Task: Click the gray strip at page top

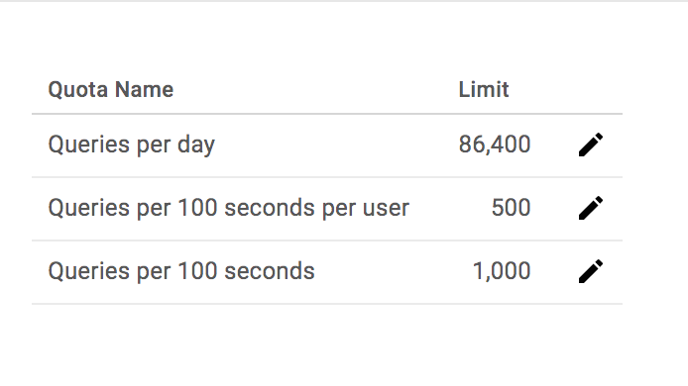Action: [x=344, y=1]
